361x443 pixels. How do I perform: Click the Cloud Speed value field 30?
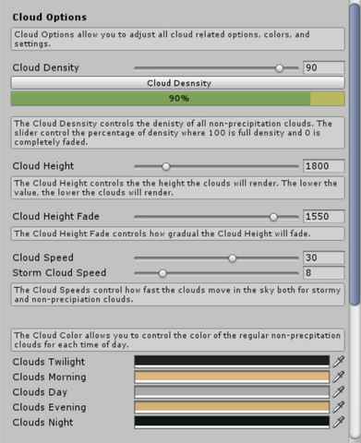(324, 257)
